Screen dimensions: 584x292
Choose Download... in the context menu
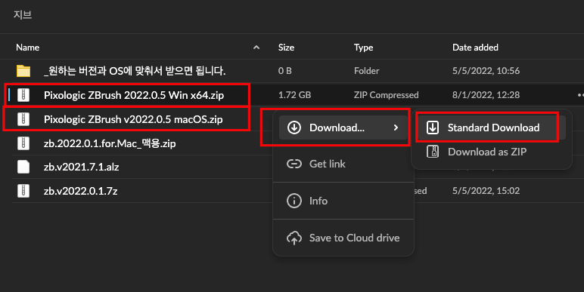click(343, 128)
